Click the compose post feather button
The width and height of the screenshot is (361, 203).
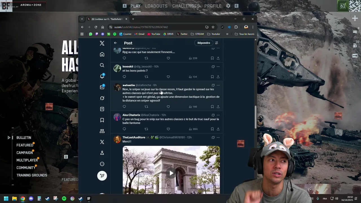tap(102, 176)
